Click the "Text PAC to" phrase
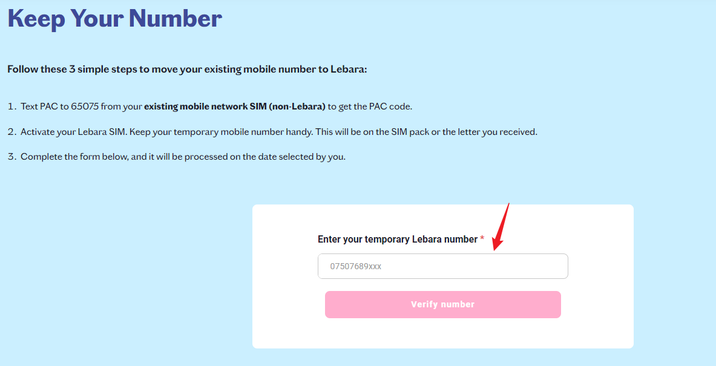 click(44, 106)
